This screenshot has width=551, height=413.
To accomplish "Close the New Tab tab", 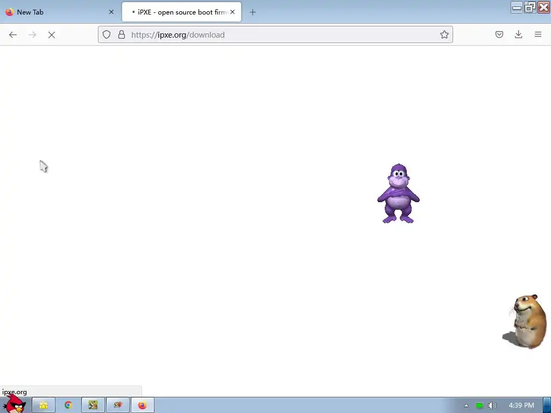I will (x=111, y=12).
